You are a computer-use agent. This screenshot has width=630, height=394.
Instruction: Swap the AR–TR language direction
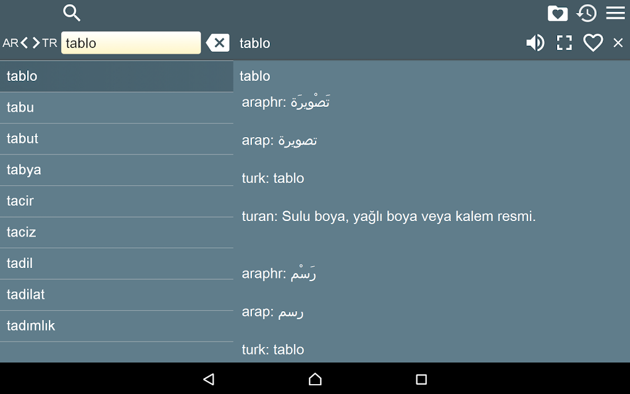[x=30, y=43]
